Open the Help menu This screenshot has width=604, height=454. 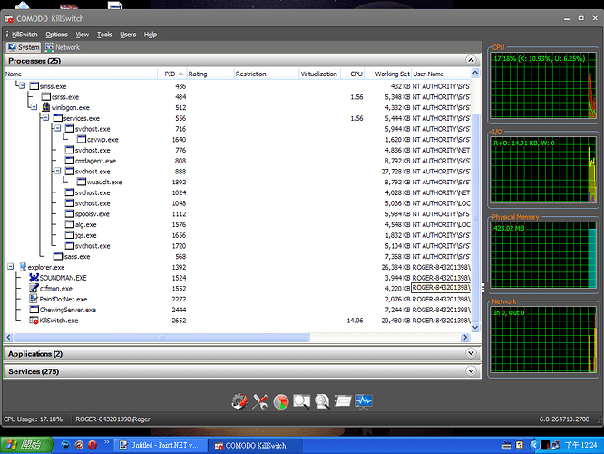point(151,35)
